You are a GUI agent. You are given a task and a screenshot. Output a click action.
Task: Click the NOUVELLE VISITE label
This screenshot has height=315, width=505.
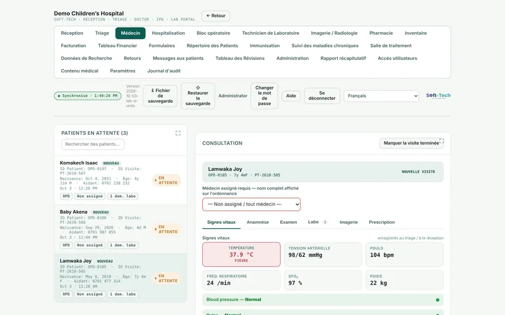tap(419, 172)
